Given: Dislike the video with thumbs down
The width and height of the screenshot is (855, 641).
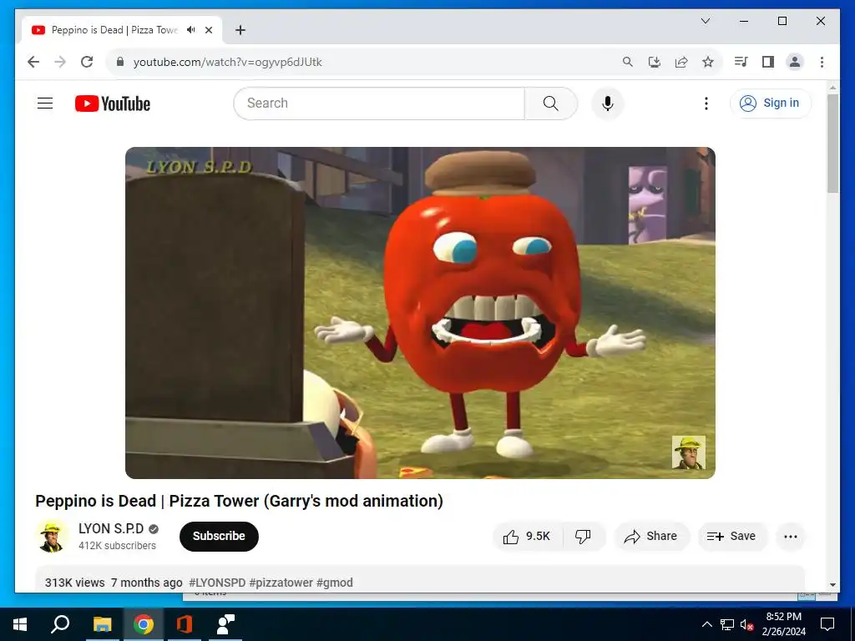Looking at the screenshot, I should (x=584, y=537).
